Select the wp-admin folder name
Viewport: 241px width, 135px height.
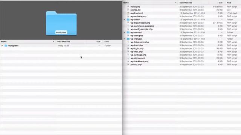pos(135,19)
